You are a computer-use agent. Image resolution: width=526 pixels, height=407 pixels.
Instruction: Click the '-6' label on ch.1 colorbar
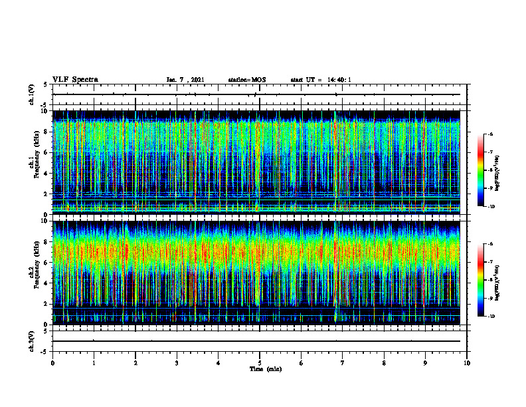click(490, 134)
